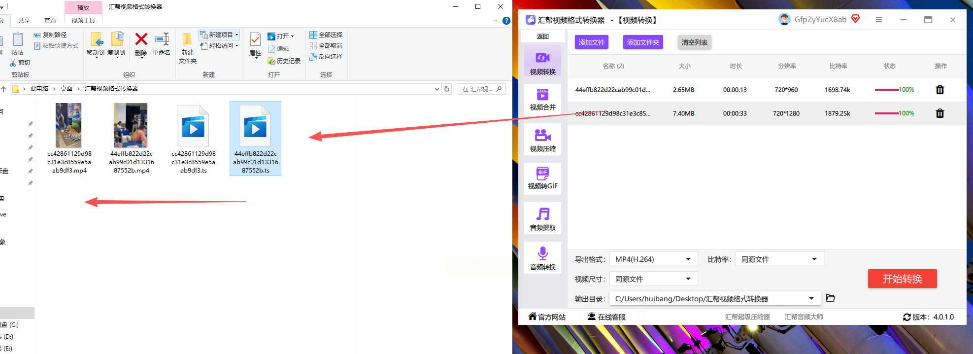Open the 视频压缩 sidebar tool
The height and width of the screenshot is (354, 973).
(x=542, y=140)
